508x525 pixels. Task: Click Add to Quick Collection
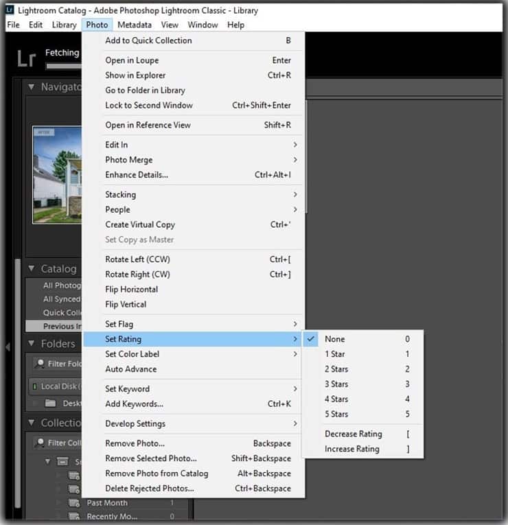(x=148, y=40)
